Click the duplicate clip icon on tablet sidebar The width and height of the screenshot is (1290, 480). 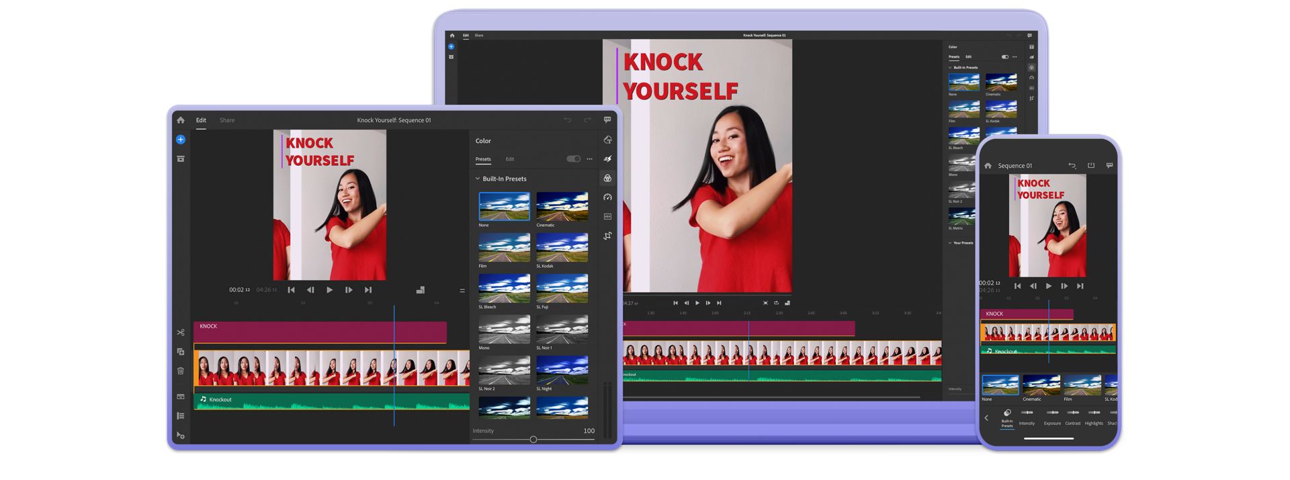[x=180, y=352]
